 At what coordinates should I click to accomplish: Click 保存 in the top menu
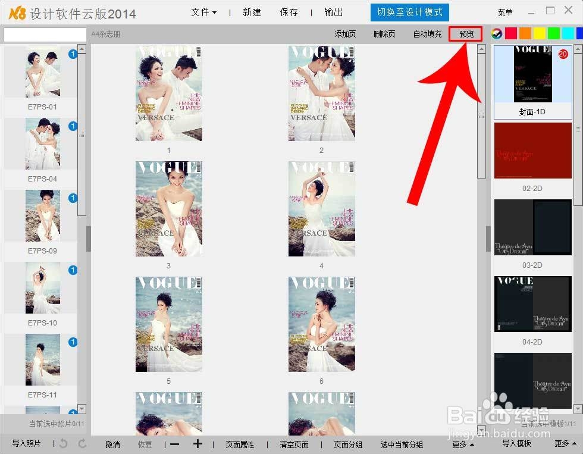click(x=289, y=12)
